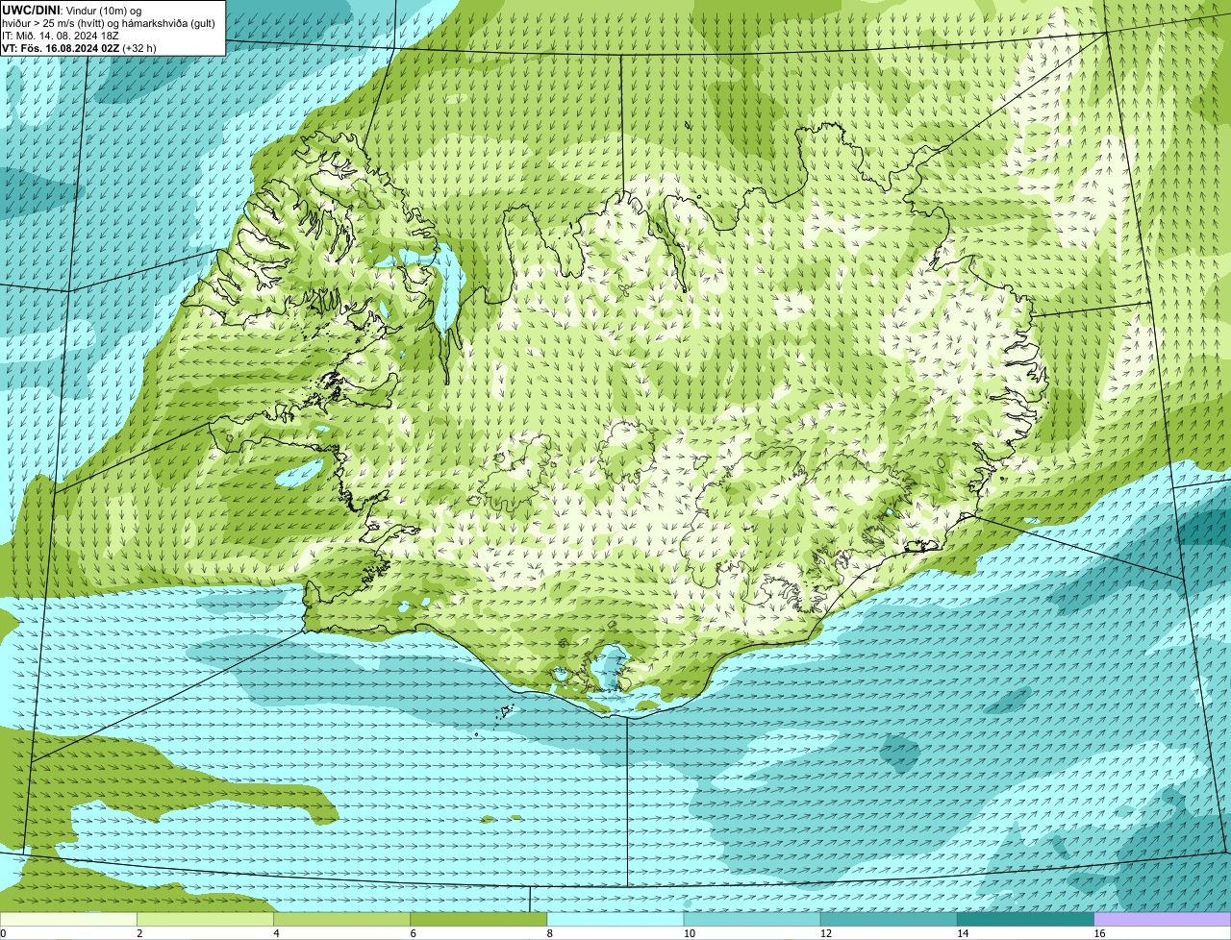Click the dark teal 14–16 legend color segment

point(1026,919)
